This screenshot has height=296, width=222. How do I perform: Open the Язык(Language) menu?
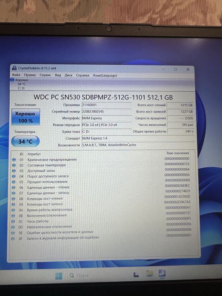[105, 75]
